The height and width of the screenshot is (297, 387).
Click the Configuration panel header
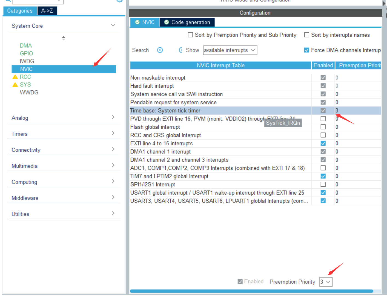point(256,13)
